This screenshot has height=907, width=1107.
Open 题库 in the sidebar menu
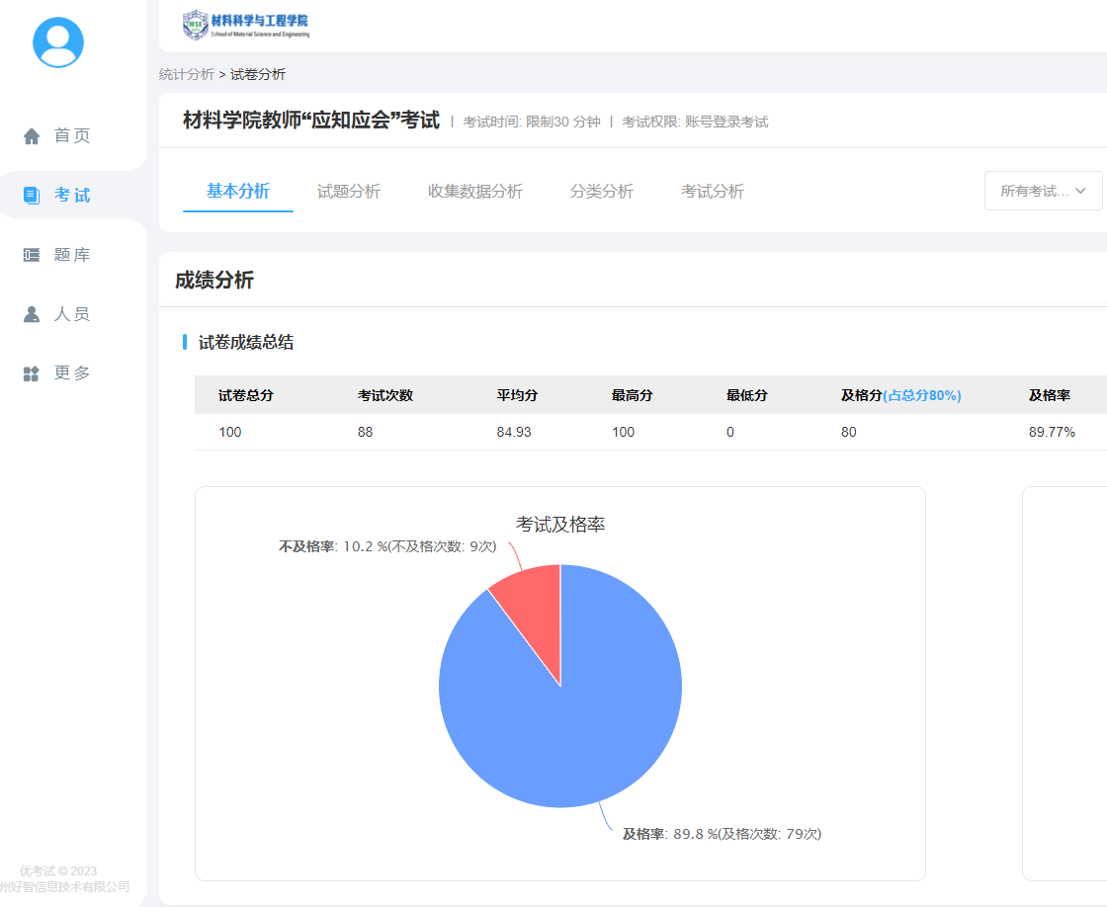[71, 255]
